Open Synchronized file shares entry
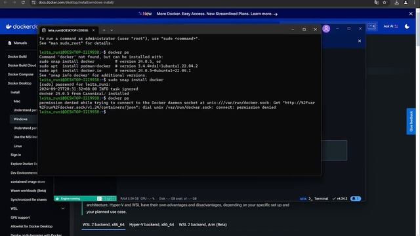Viewport: 420px width, 236px height. (x=29, y=199)
